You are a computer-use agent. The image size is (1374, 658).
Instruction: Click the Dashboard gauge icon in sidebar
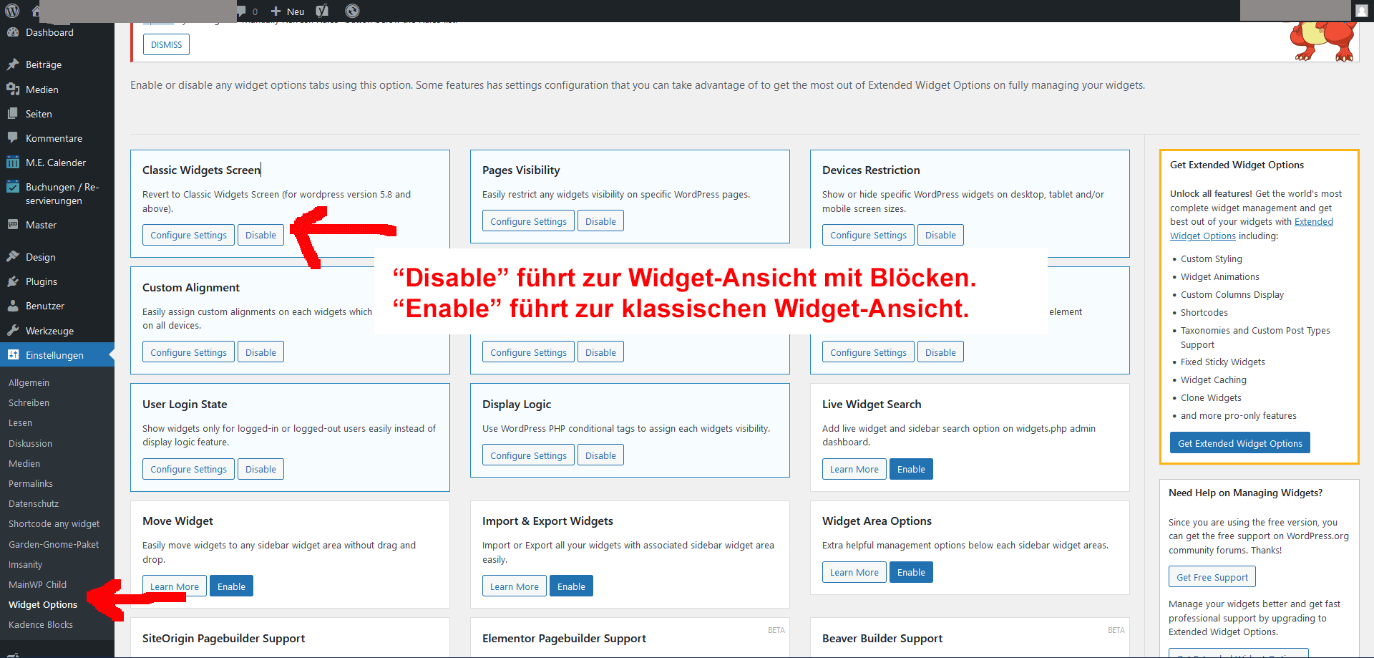13,32
